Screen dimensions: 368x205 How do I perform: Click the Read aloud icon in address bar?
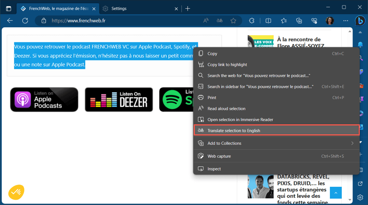pyautogui.click(x=206, y=21)
